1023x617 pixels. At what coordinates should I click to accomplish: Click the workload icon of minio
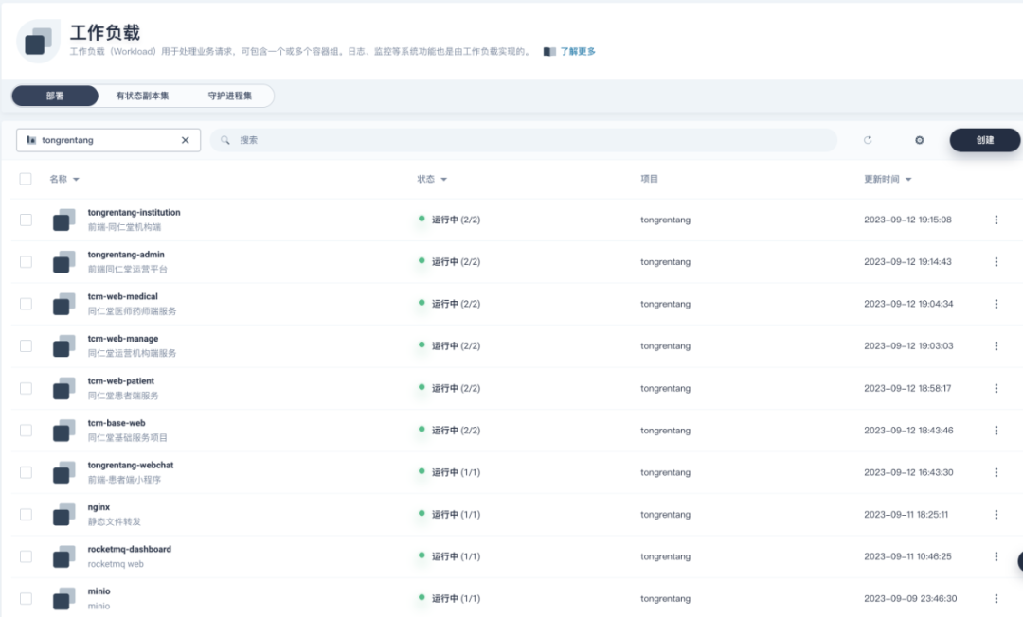tap(64, 599)
